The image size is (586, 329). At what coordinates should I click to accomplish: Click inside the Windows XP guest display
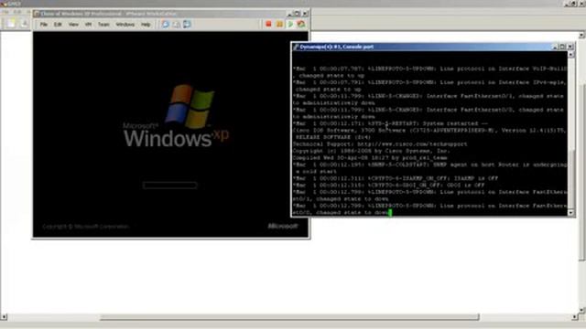[171, 134]
